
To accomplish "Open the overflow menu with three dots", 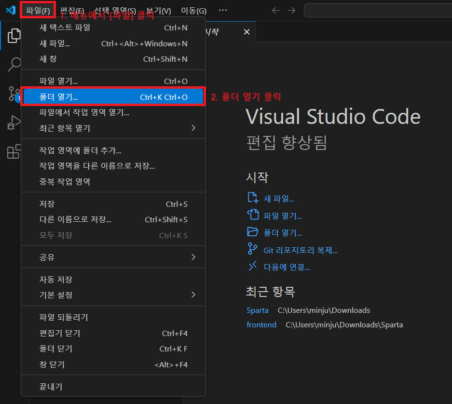I will (x=223, y=11).
